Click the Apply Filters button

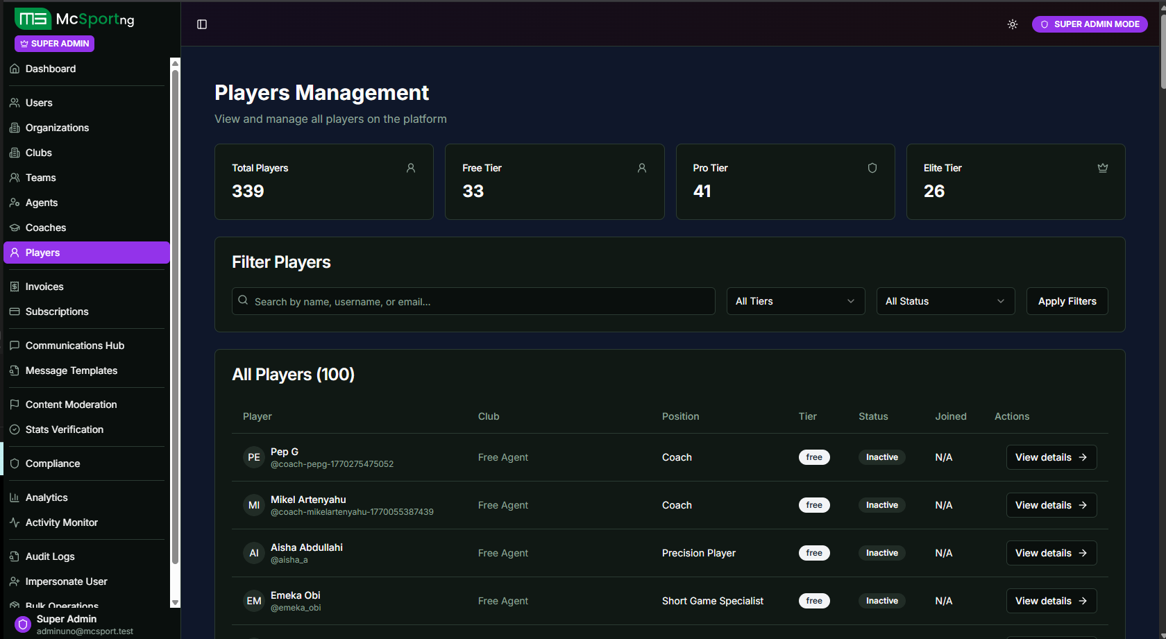pyautogui.click(x=1067, y=300)
